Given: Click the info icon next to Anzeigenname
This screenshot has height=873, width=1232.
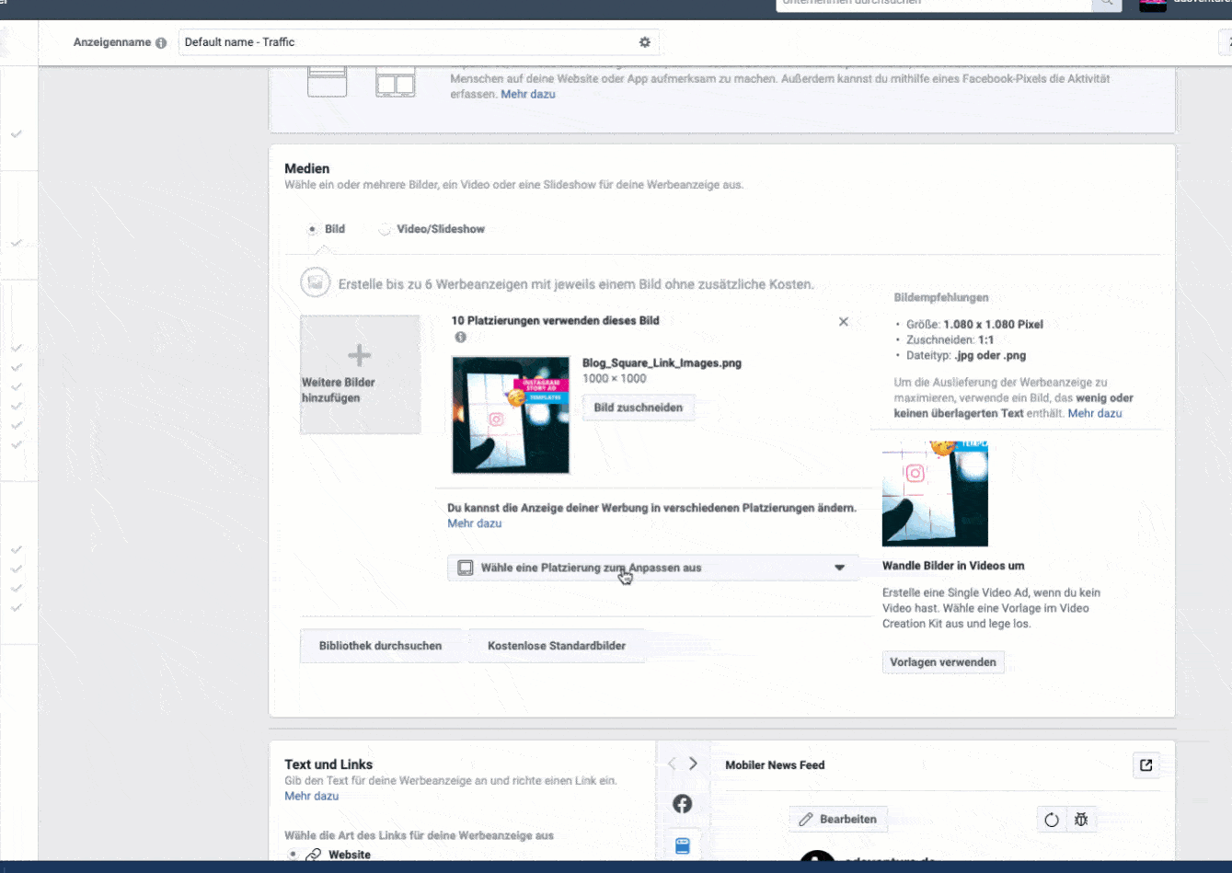Looking at the screenshot, I should pos(161,43).
